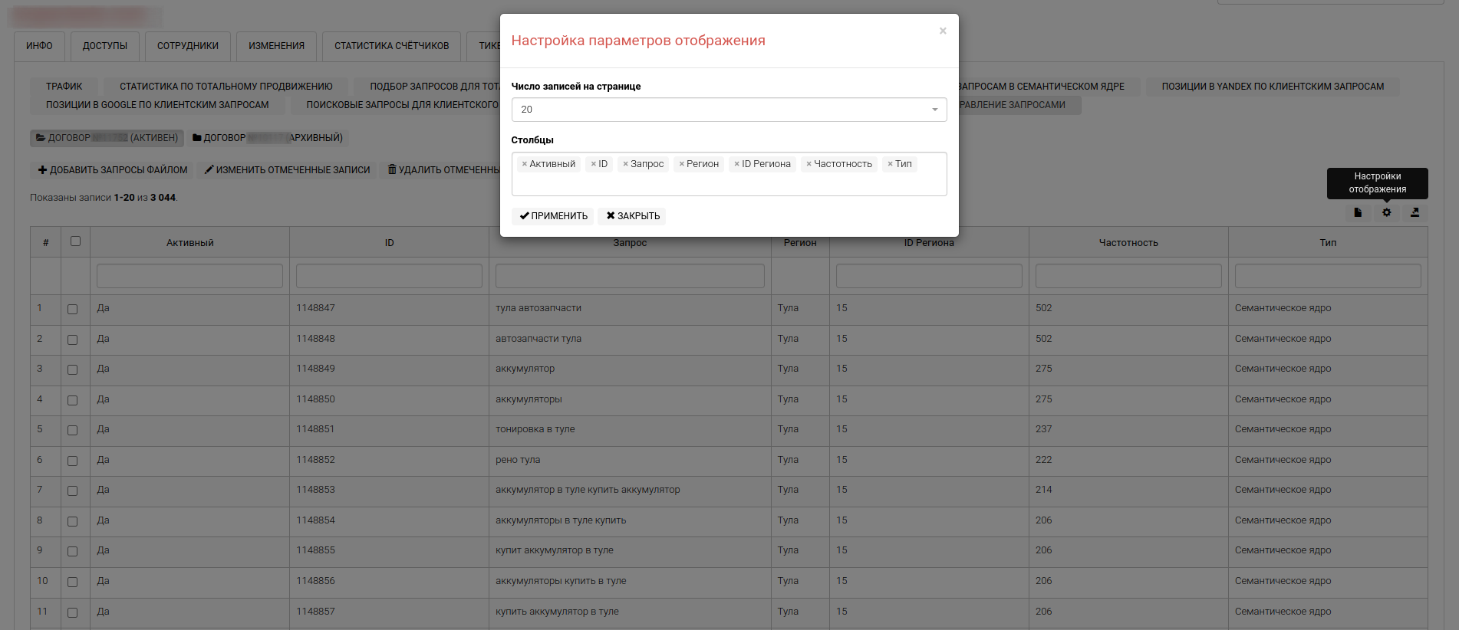
Task: Click the export icon above the table
Action: point(1415,213)
